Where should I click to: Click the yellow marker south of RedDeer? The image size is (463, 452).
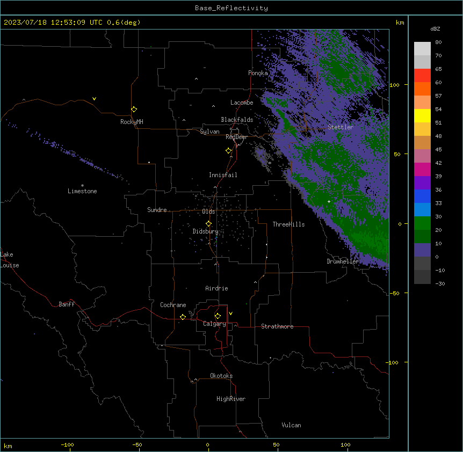(x=229, y=151)
